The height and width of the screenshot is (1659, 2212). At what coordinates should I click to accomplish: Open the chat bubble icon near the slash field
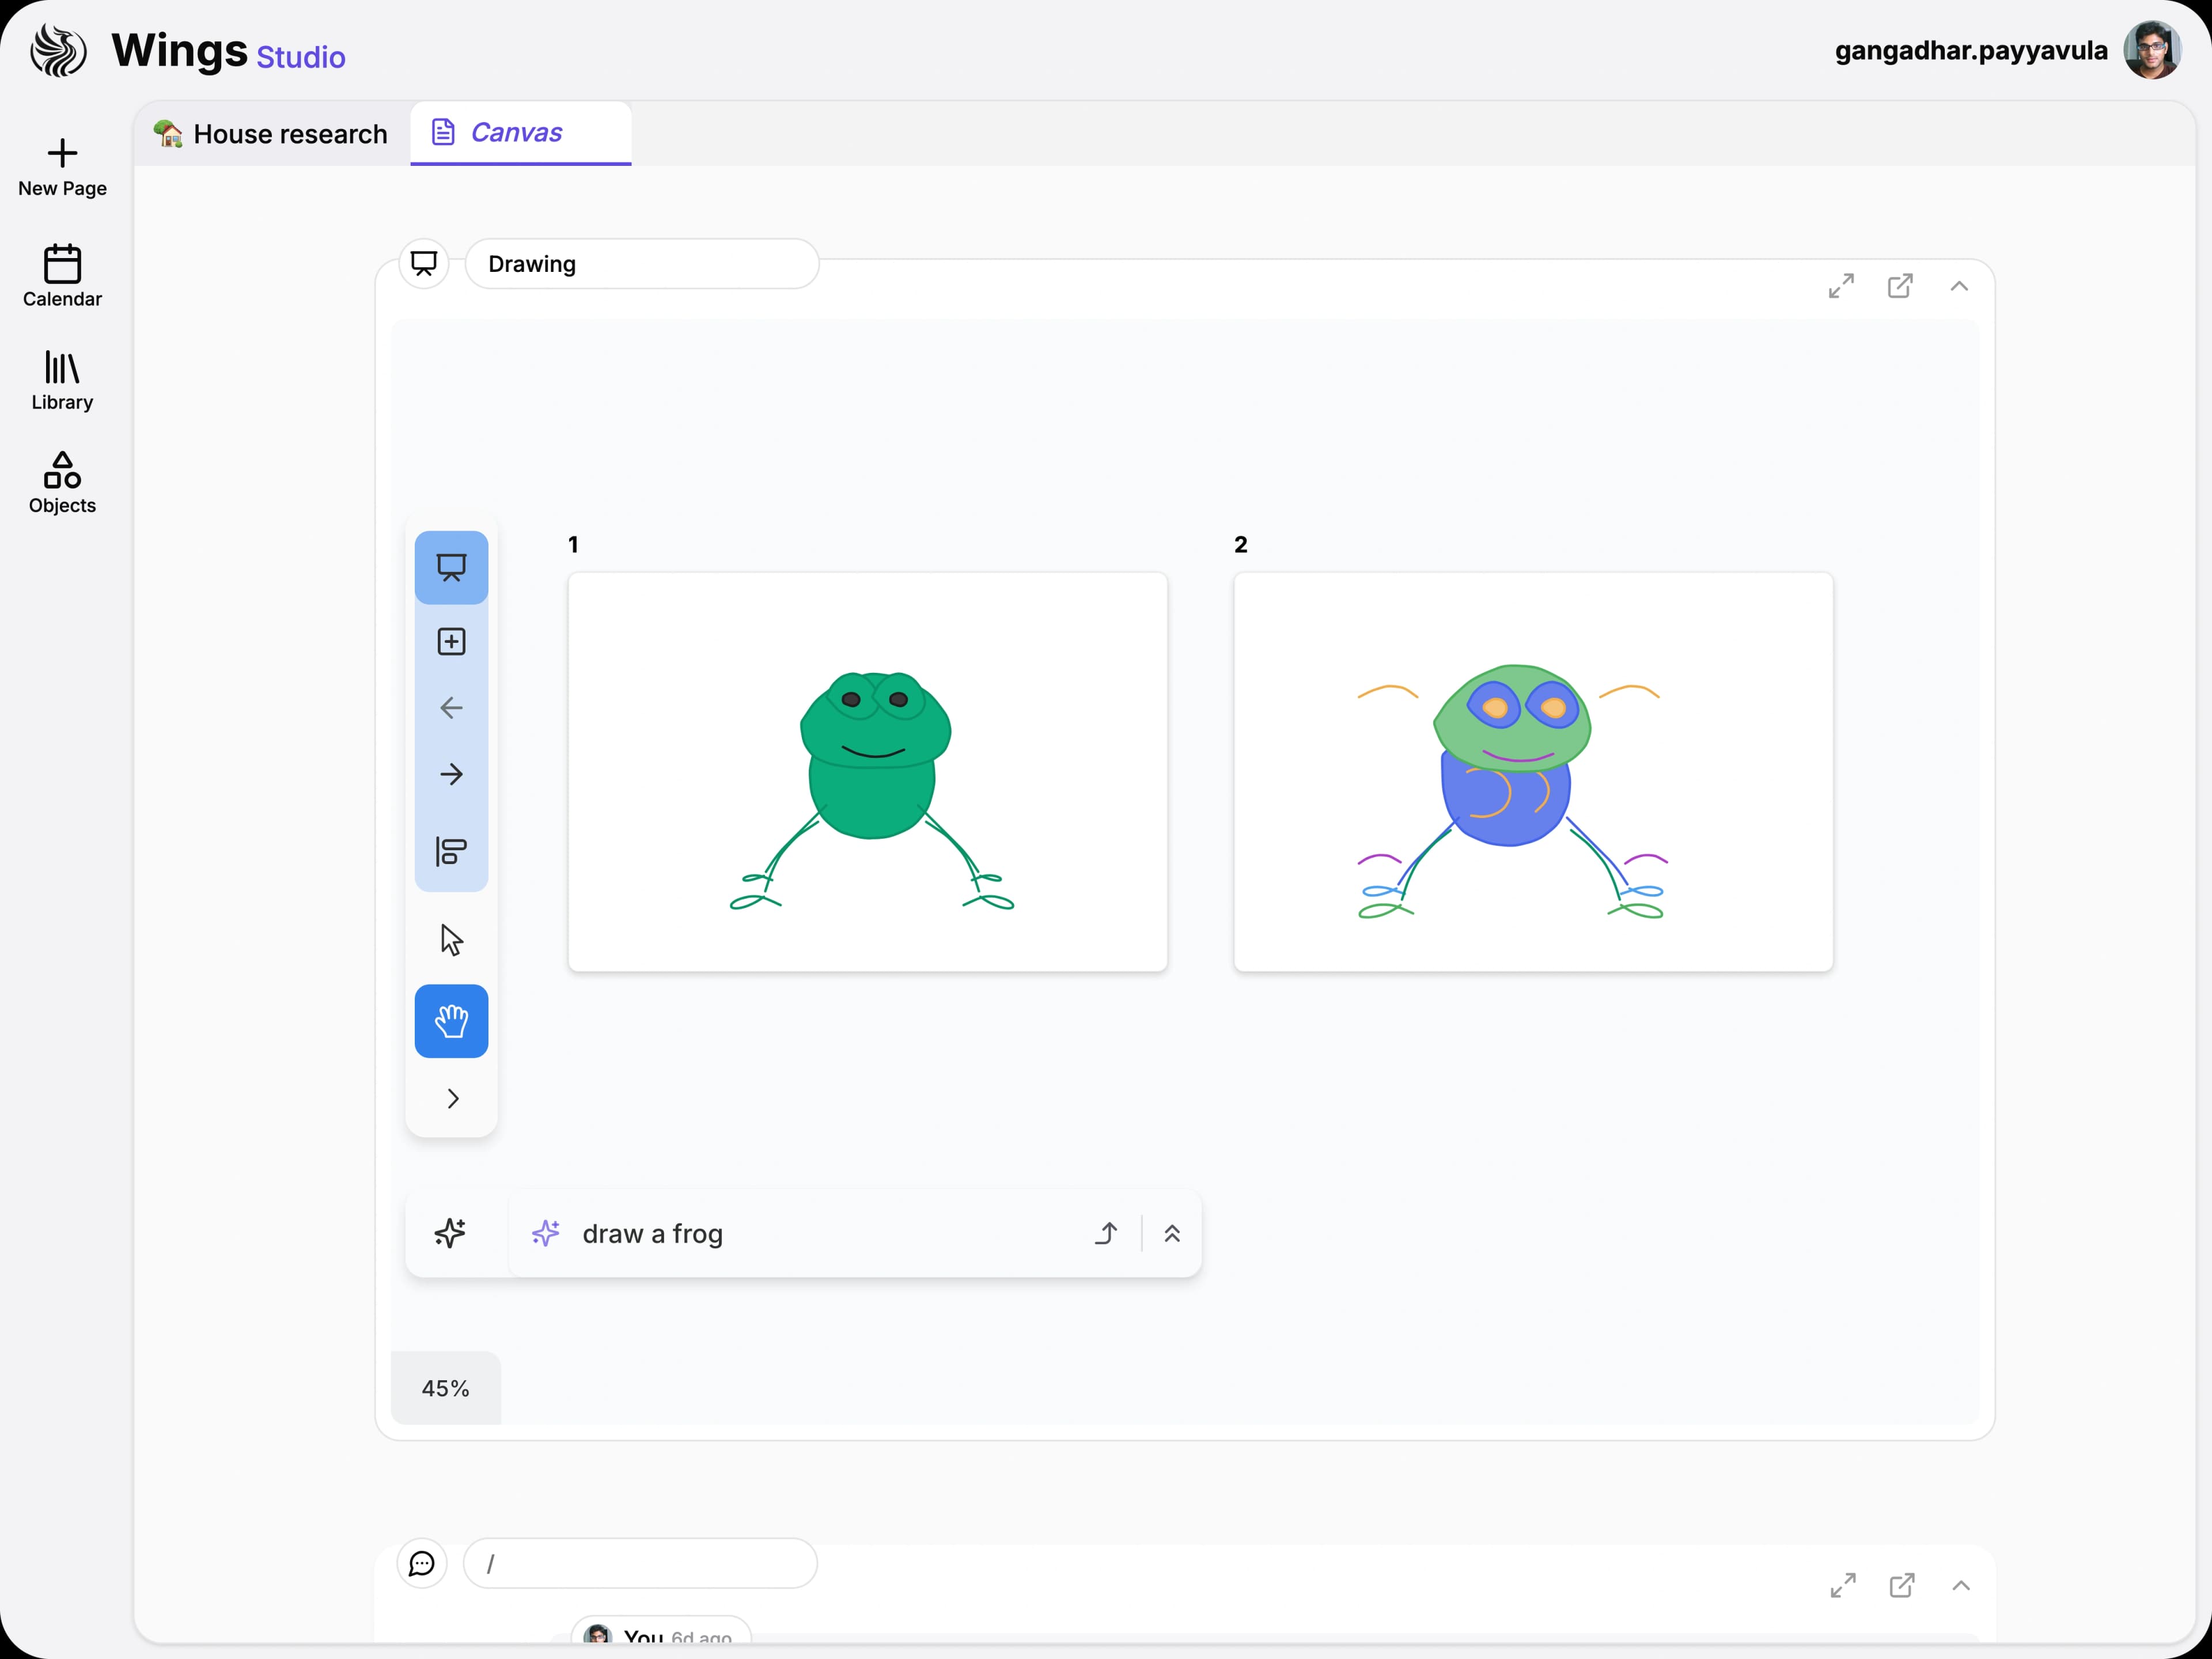tap(421, 1563)
